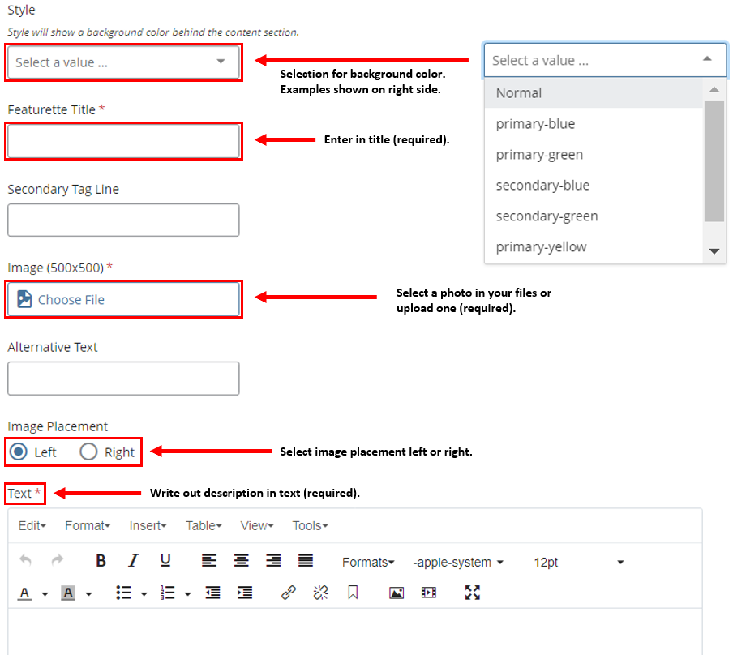
Task: Insert a link with chain icon
Action: (x=289, y=593)
